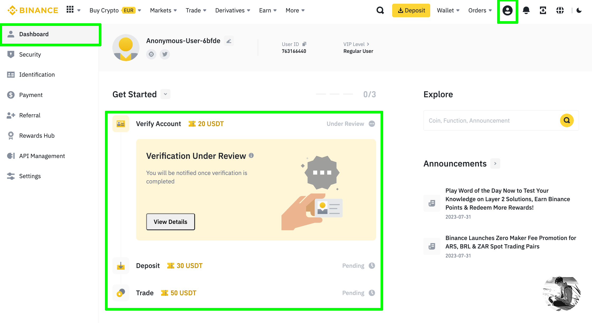Expand the Announcements arrow

pyautogui.click(x=495, y=164)
